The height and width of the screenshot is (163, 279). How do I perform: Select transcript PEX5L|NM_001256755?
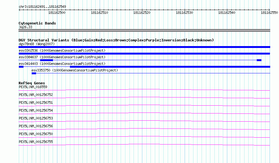tap(36, 142)
